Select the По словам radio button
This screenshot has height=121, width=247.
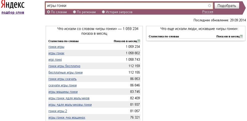(x=48, y=12)
